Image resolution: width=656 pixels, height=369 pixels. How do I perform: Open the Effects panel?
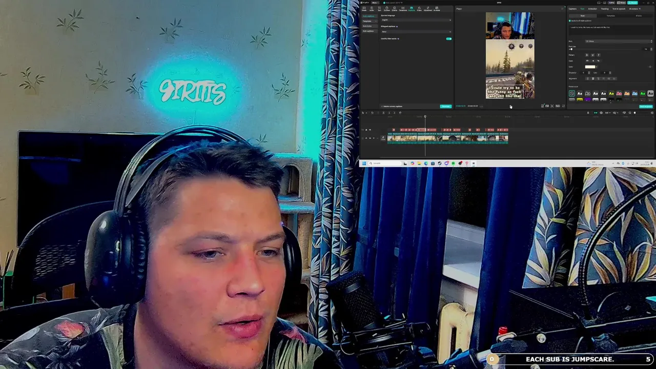pos(394,9)
